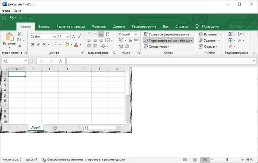Click the Insert Function fx button
Screen dimensions: 258x163
tap(60, 61)
